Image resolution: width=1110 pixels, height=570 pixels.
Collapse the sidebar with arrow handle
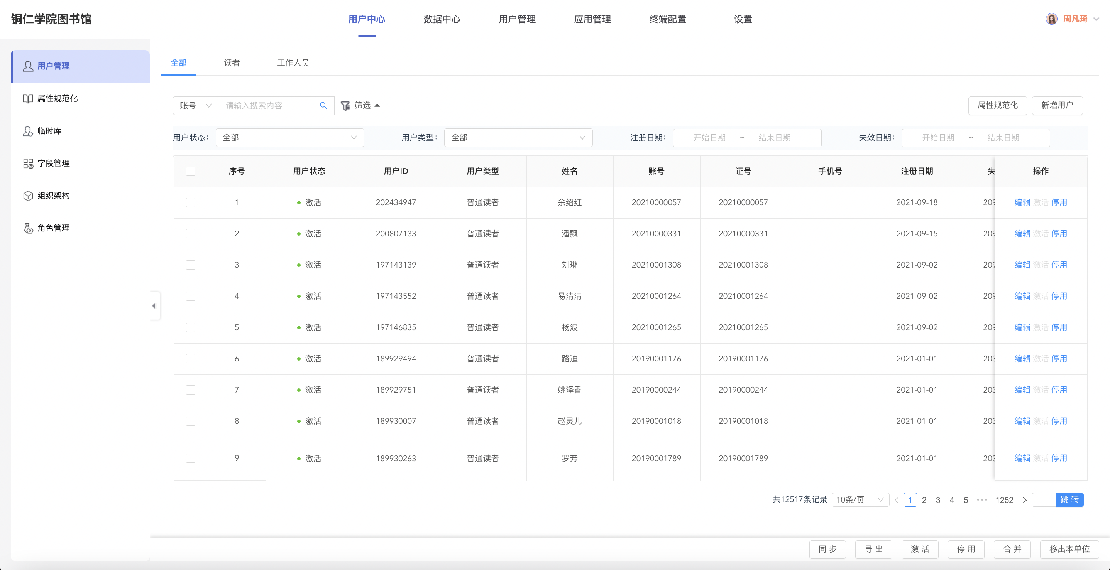point(155,306)
